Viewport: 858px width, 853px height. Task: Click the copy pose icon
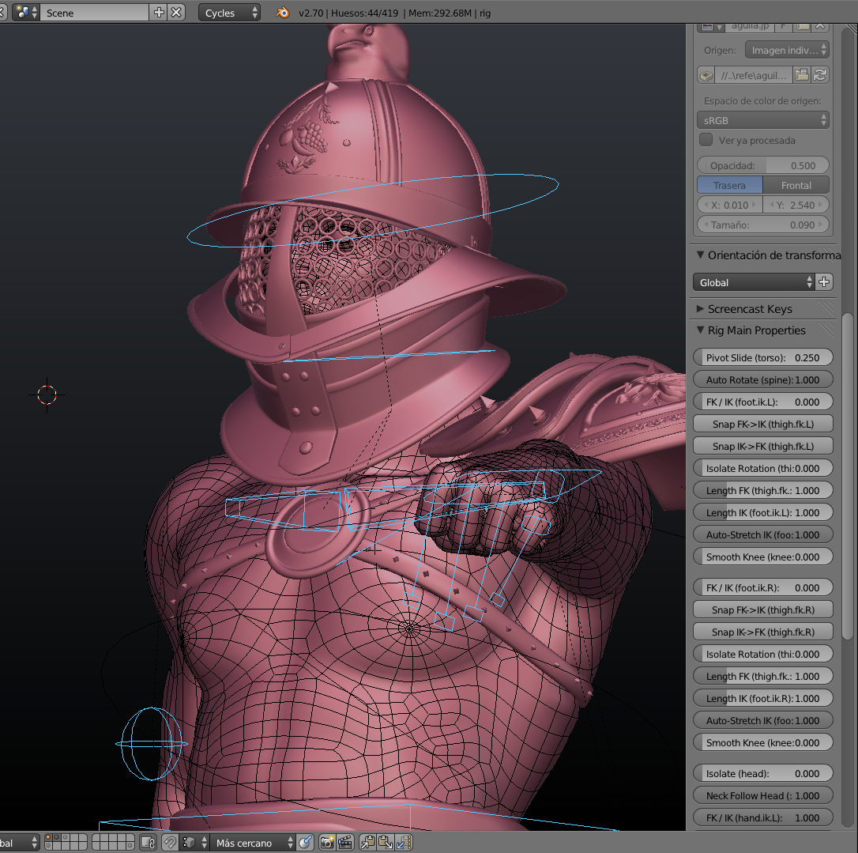pos(367,843)
